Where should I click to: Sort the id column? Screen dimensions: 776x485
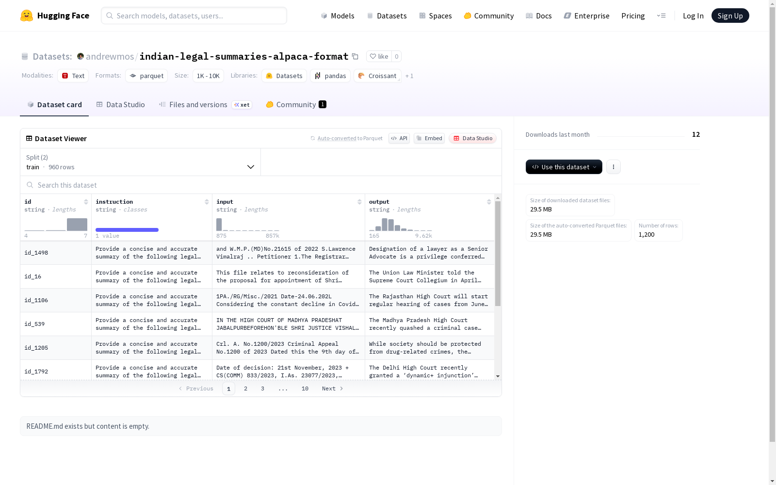[x=86, y=202]
